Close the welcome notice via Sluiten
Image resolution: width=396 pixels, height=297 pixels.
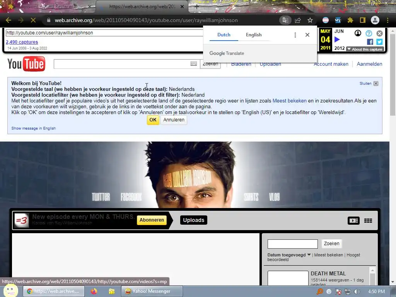point(369,84)
